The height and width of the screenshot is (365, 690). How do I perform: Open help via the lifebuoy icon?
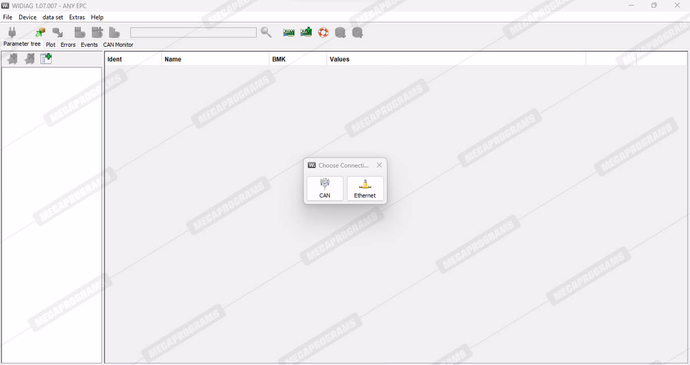[323, 32]
